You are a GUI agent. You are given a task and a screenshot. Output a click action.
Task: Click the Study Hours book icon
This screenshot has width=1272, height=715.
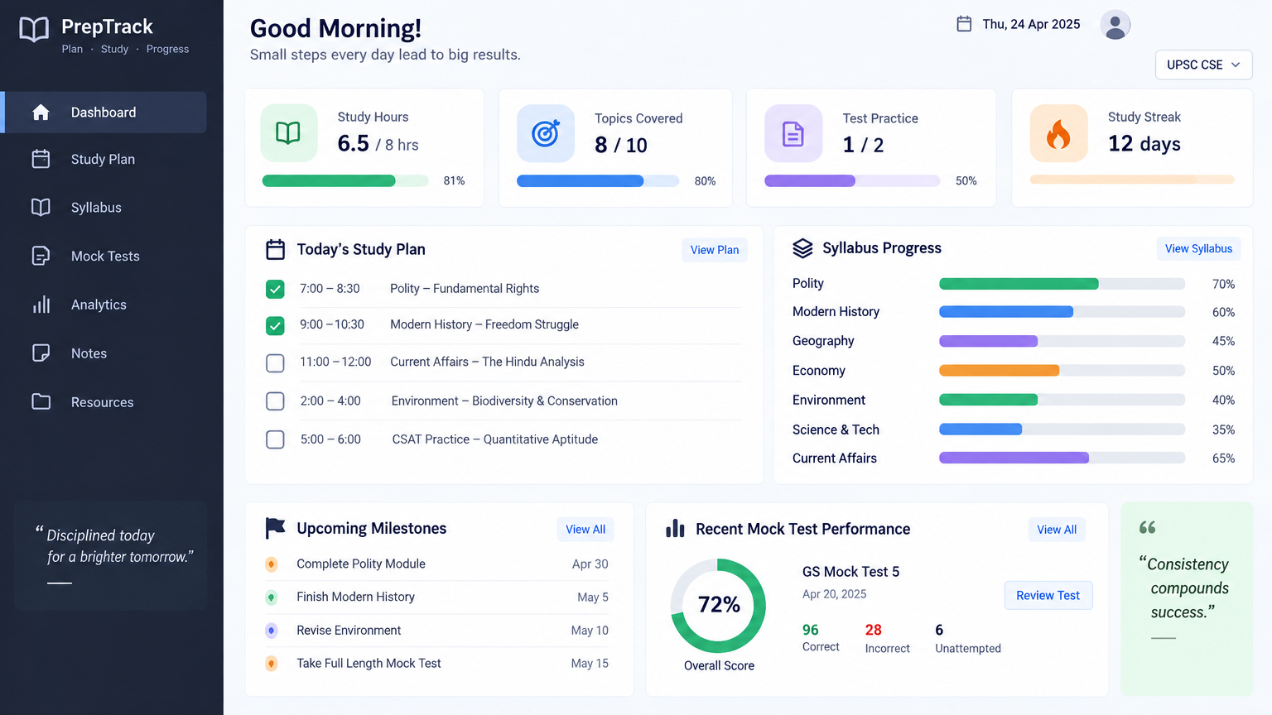[x=288, y=132]
